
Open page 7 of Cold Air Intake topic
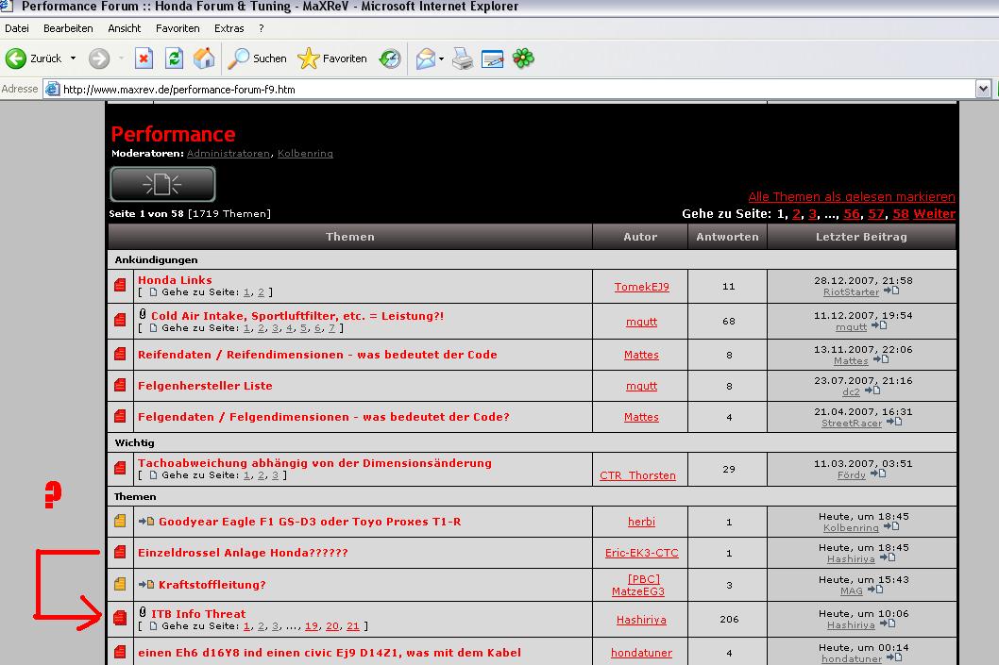[332, 328]
